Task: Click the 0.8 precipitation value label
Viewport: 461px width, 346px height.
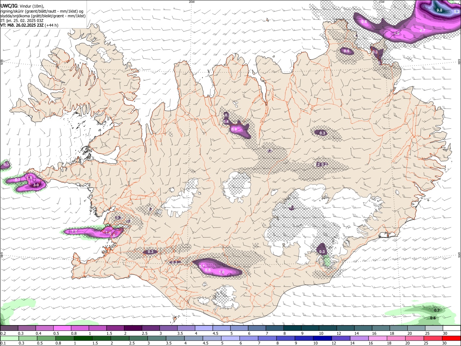Action: 234,129
